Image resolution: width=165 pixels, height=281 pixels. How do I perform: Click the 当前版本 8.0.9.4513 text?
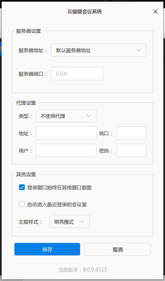pos(82,269)
